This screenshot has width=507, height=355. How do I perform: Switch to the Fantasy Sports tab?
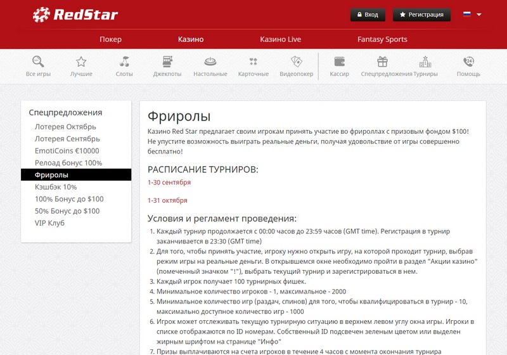coord(382,39)
